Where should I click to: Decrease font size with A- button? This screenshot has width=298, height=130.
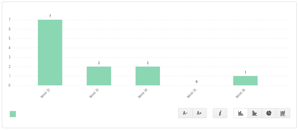[x=185, y=113]
